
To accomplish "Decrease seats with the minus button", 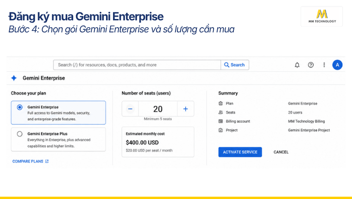I will 130,109.
